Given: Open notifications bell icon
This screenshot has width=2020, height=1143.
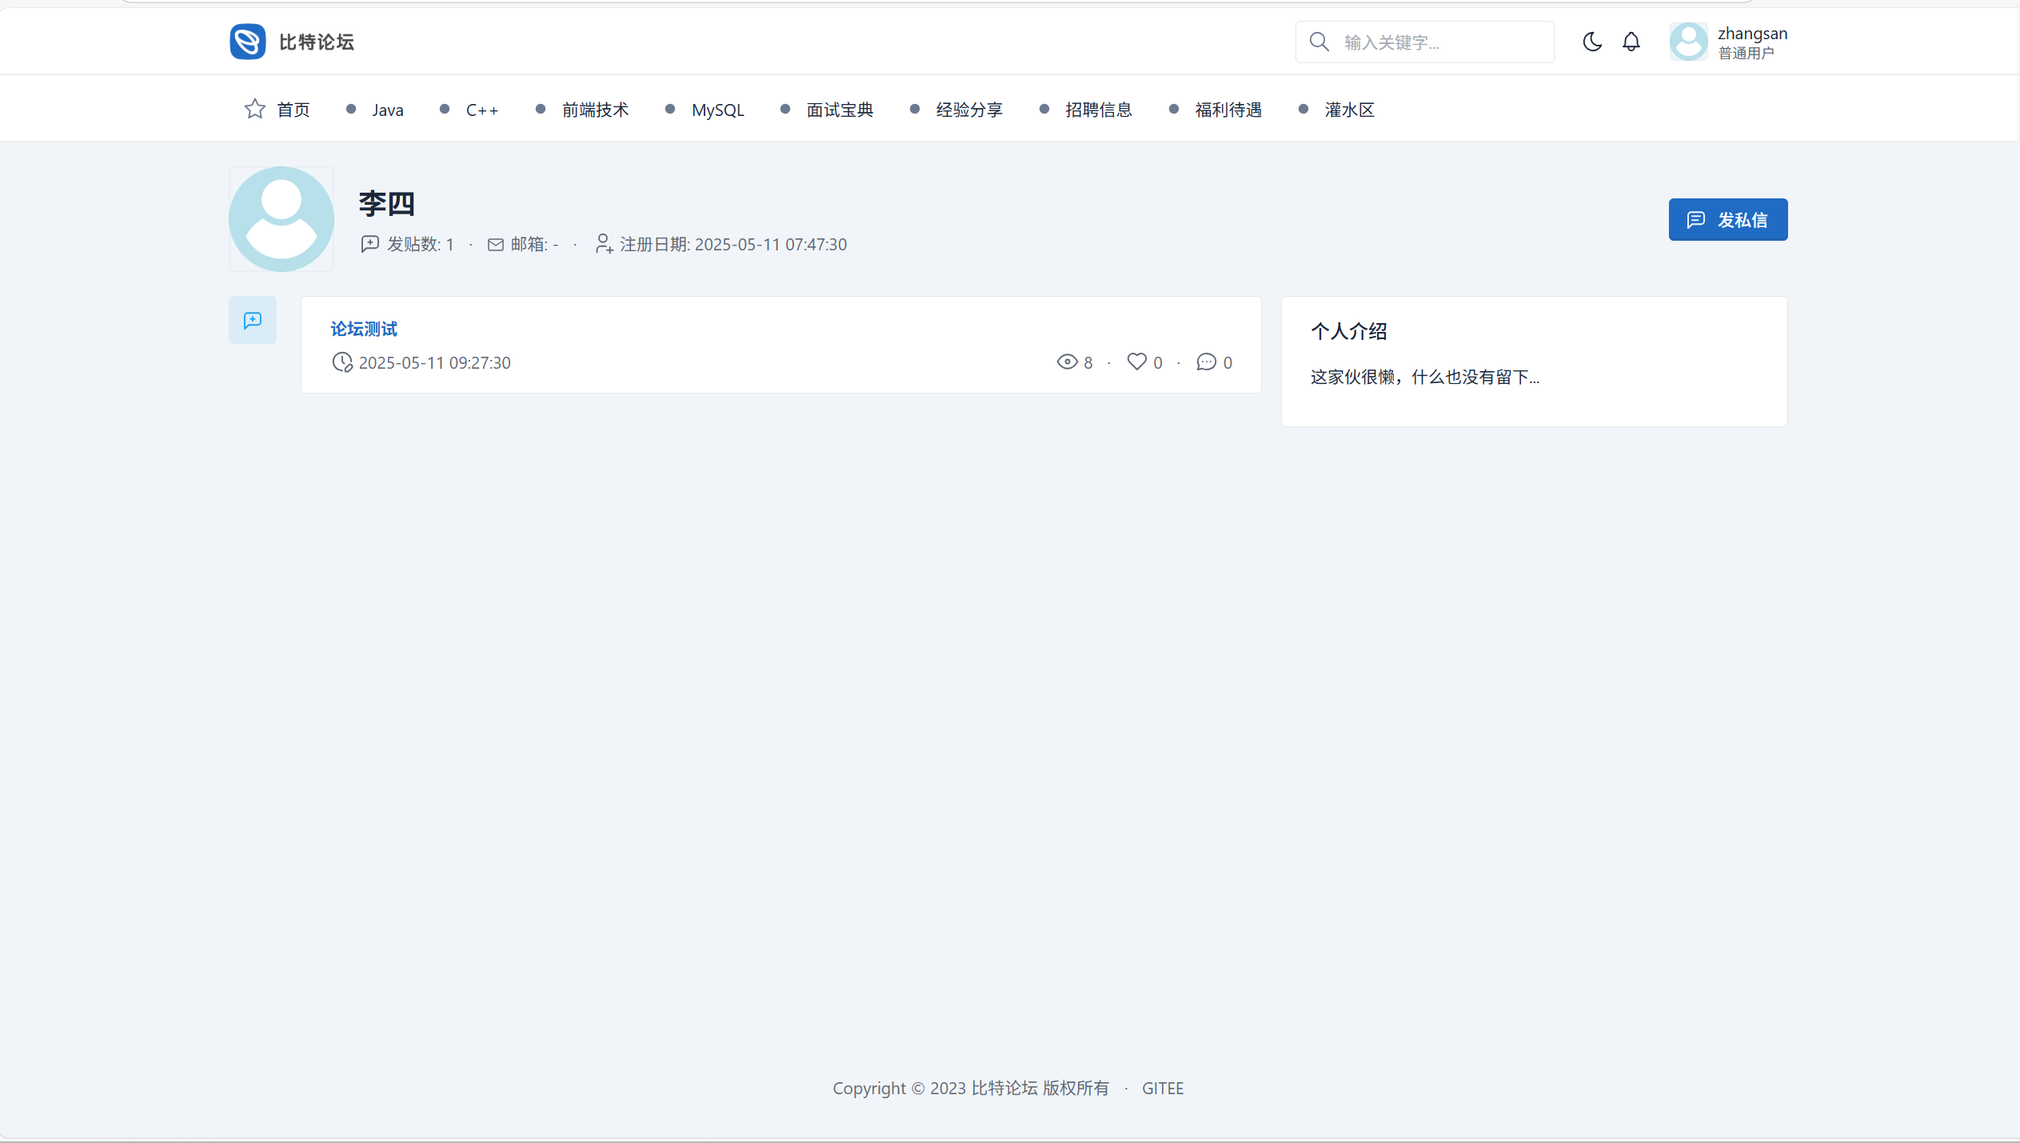Looking at the screenshot, I should coord(1631,42).
